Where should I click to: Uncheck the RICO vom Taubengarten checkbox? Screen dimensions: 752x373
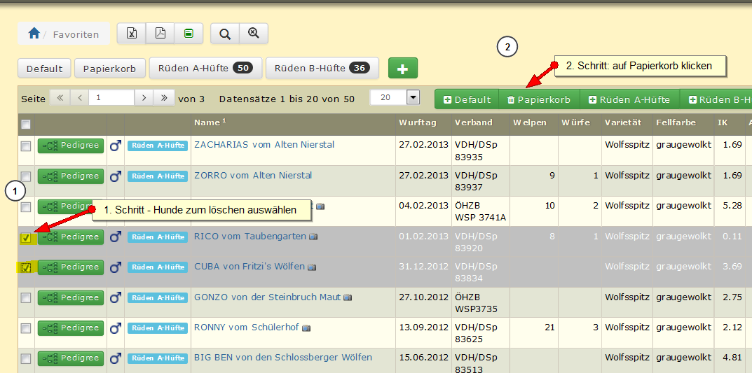point(26,237)
